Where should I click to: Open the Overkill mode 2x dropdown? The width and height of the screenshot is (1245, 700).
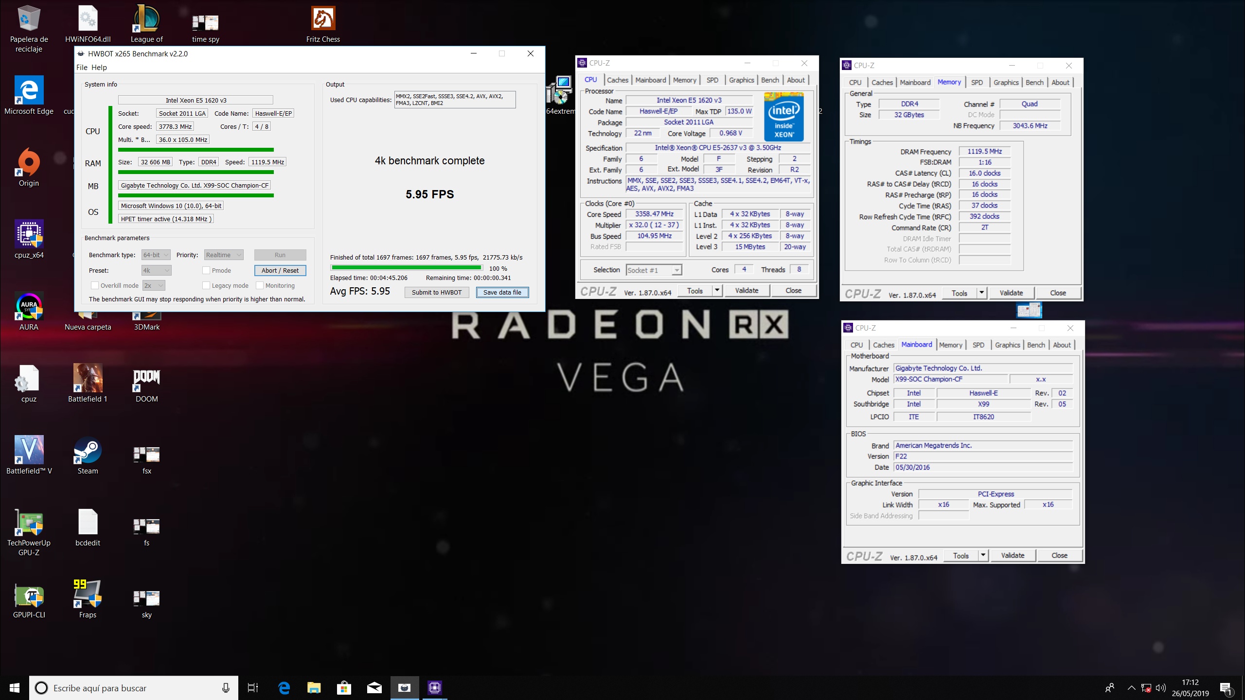point(154,285)
